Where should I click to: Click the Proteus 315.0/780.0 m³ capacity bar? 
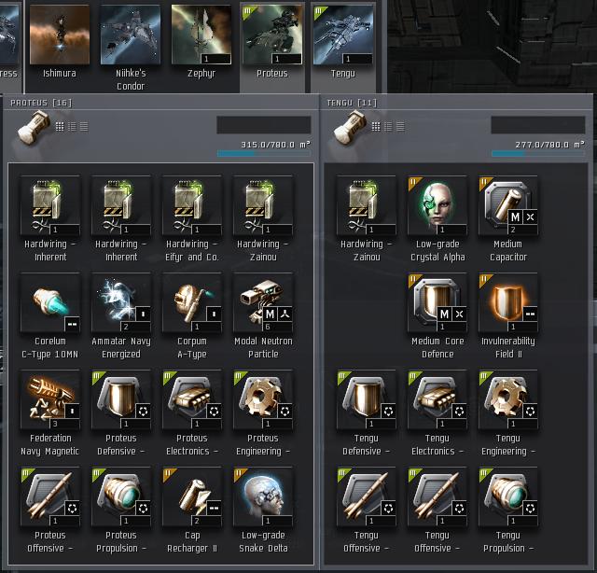pyautogui.click(x=264, y=153)
